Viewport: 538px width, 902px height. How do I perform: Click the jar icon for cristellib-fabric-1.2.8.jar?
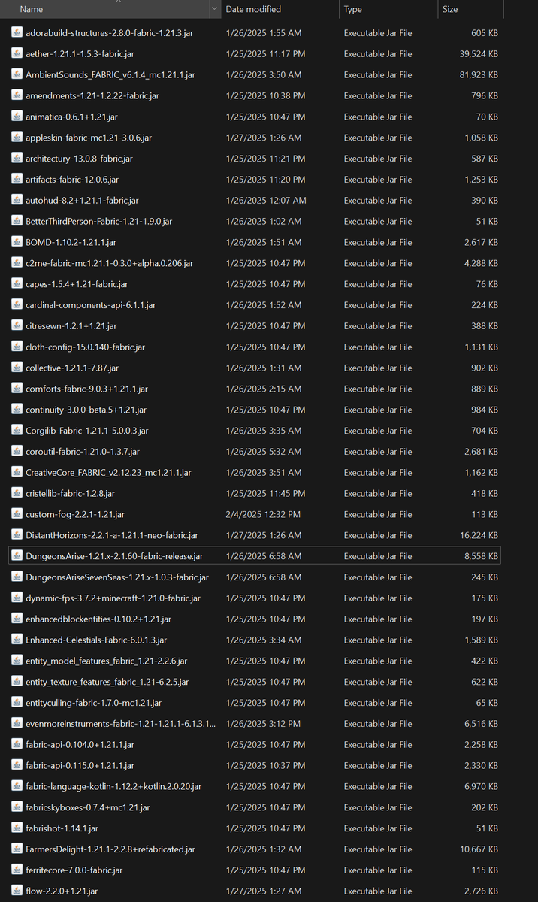click(17, 494)
